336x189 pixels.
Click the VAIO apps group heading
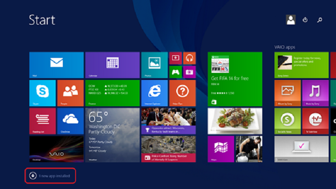click(285, 47)
